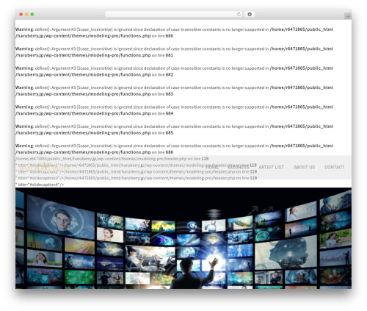
Task: Open the CONTACT page
Action: pos(334,168)
